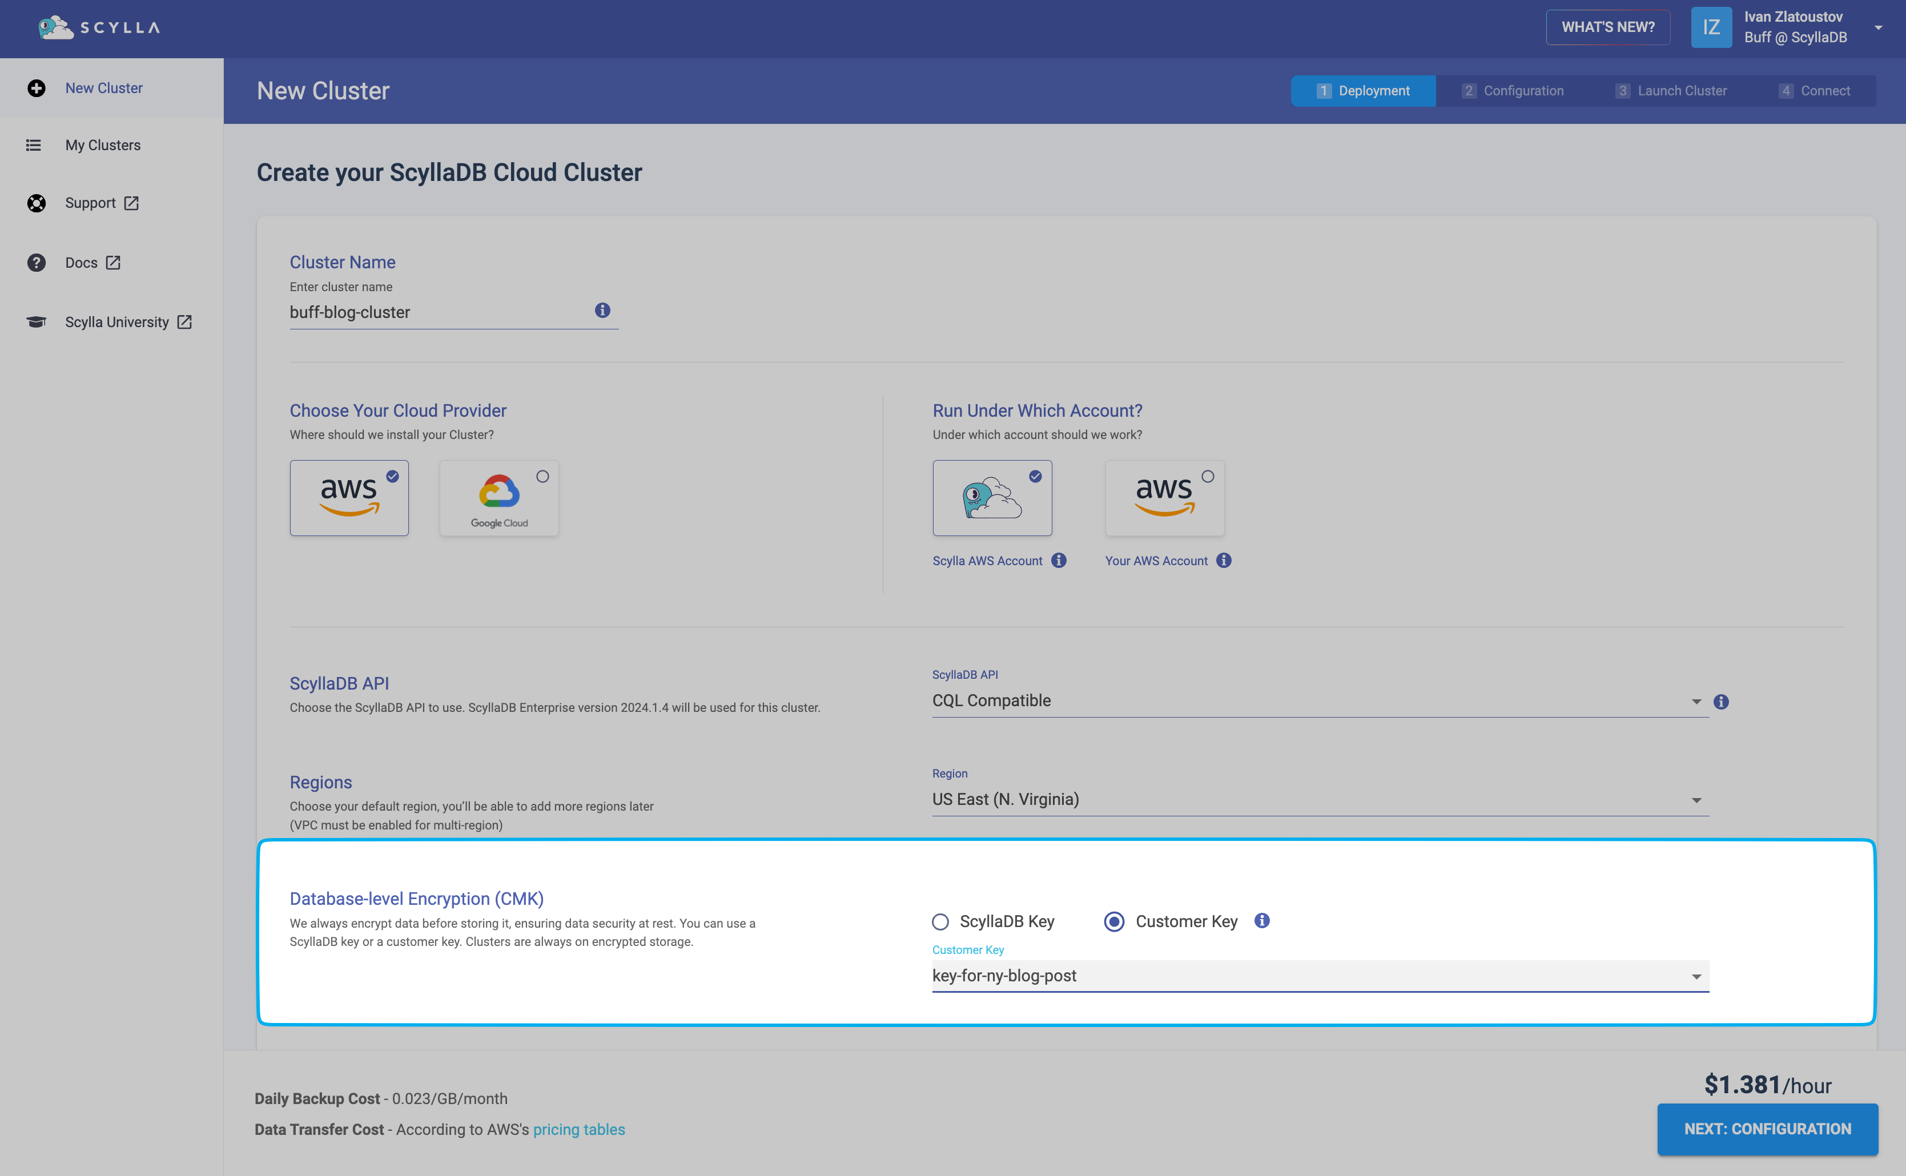1906x1176 pixels.
Task: Expand the user account menu arrow
Action: pyautogui.click(x=1878, y=28)
